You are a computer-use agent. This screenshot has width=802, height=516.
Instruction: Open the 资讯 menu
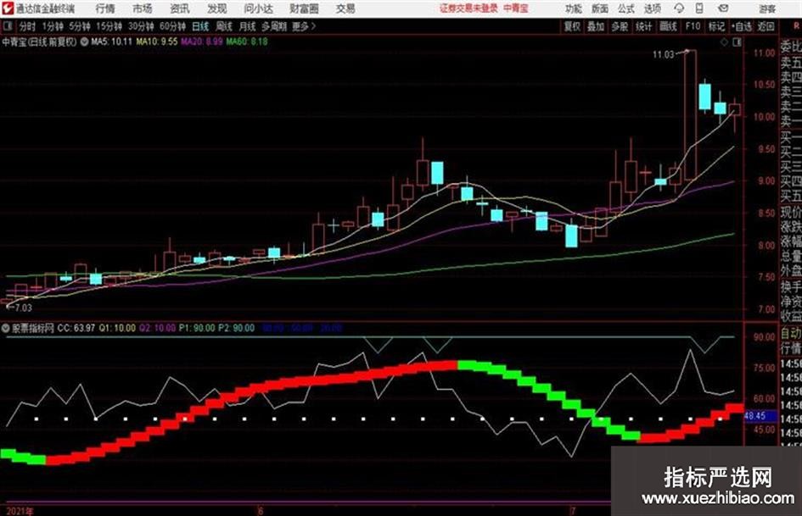180,8
